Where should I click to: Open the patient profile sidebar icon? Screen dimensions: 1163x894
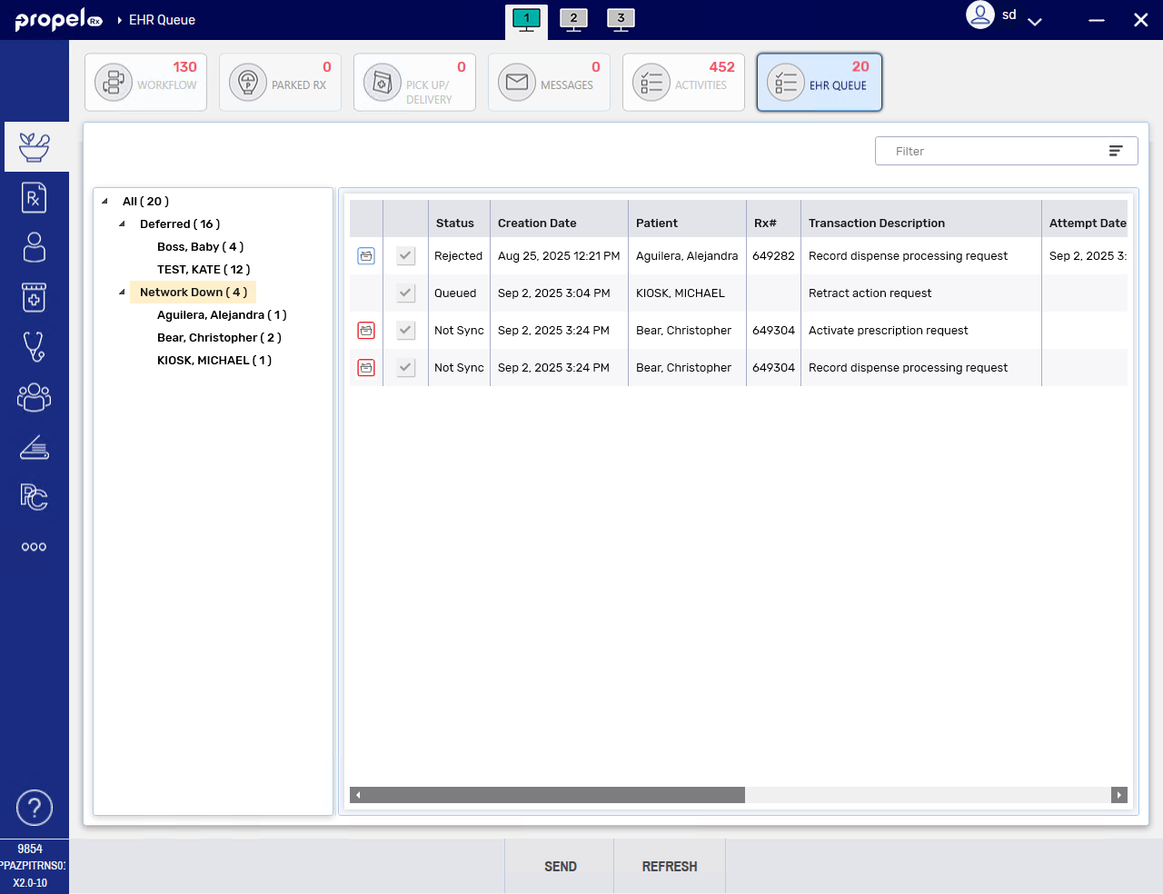coord(34,247)
